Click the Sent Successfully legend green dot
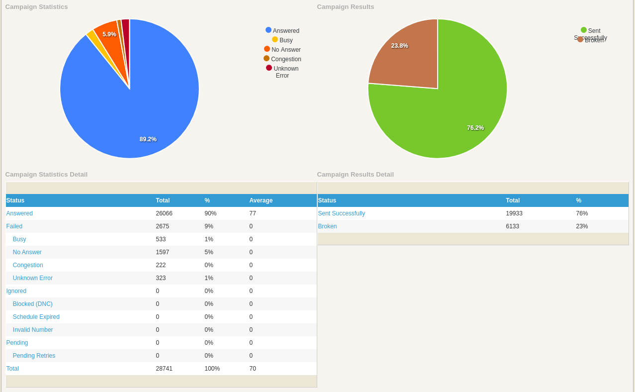The width and height of the screenshot is (635, 392). [584, 30]
